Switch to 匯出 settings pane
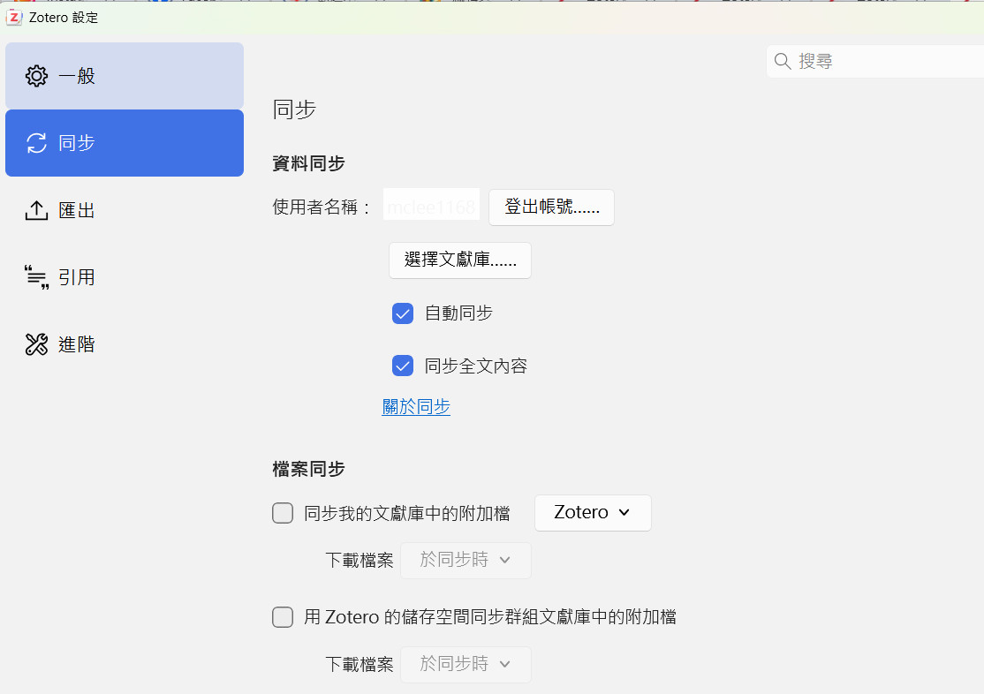984x694 pixels. tap(77, 210)
